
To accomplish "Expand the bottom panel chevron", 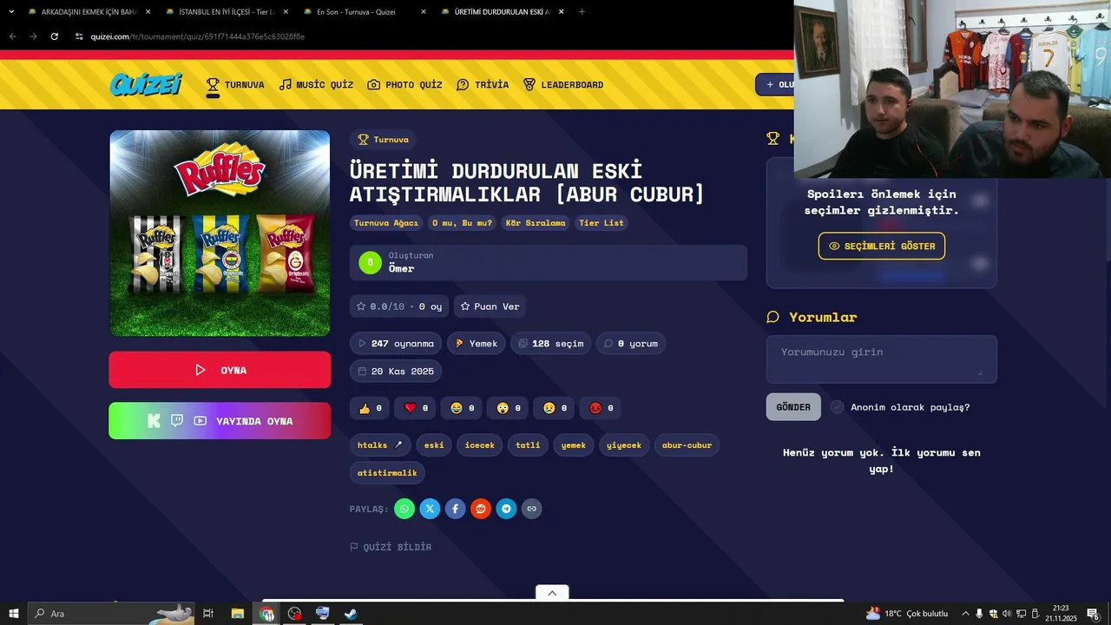I will pyautogui.click(x=552, y=593).
